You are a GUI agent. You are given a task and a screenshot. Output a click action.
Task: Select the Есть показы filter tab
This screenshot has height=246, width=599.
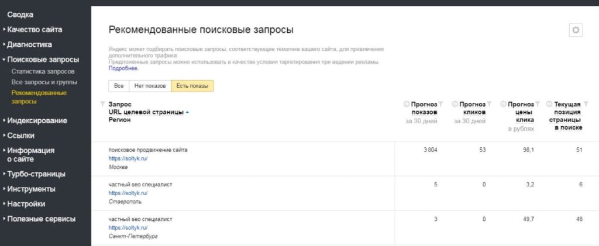(192, 86)
